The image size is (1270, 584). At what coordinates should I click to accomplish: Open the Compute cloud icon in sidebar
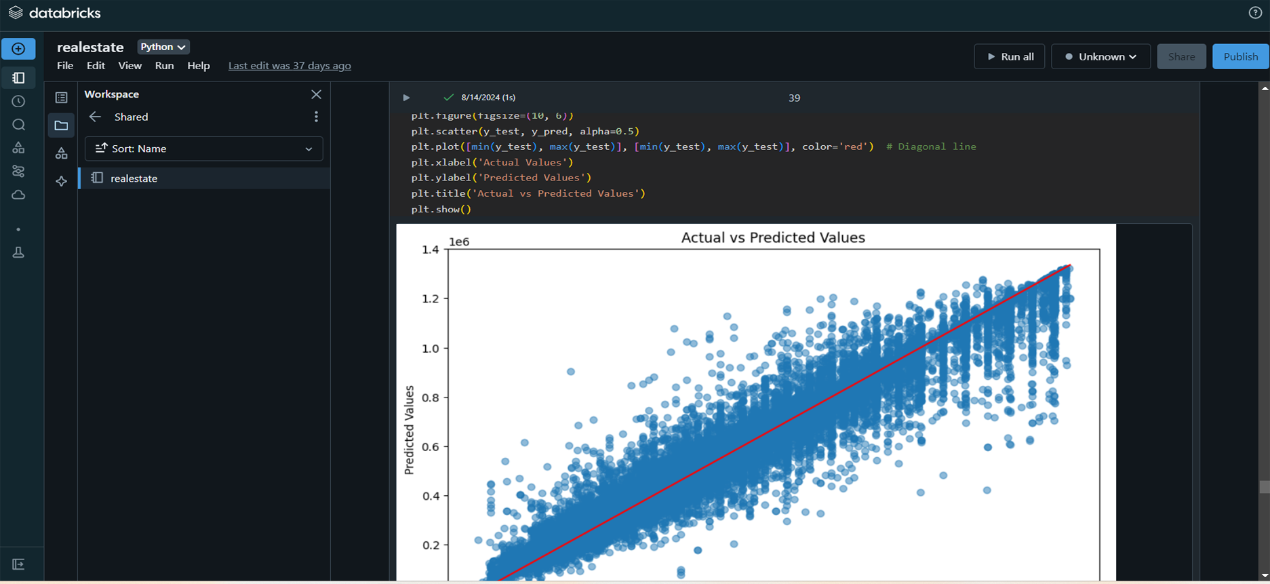click(x=18, y=195)
